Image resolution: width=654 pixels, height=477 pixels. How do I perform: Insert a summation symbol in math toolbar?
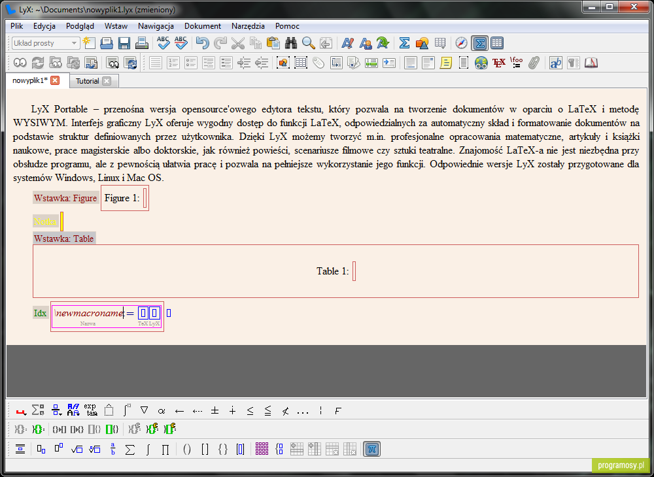click(x=130, y=449)
